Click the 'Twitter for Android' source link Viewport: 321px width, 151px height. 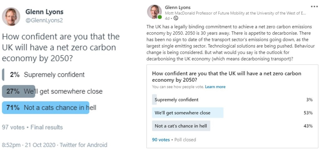pos(83,145)
